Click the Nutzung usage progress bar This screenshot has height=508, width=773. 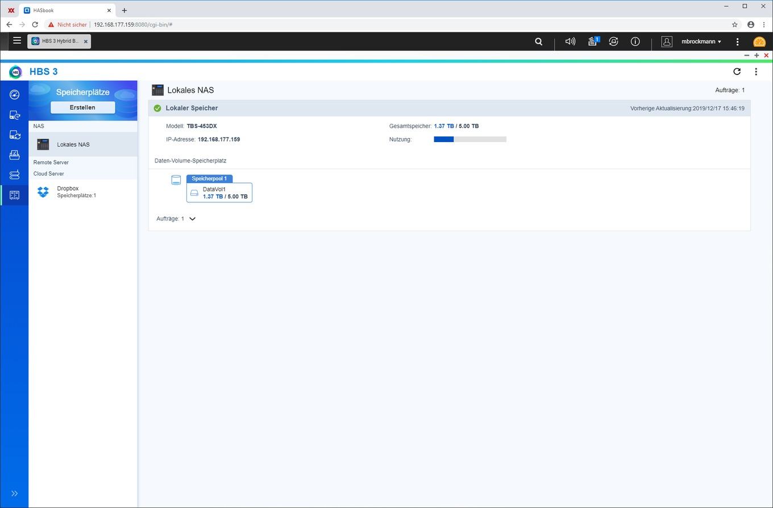pos(470,139)
